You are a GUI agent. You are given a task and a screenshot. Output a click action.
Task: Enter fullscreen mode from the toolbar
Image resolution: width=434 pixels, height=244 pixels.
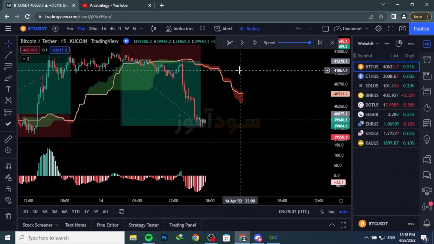[391, 28]
